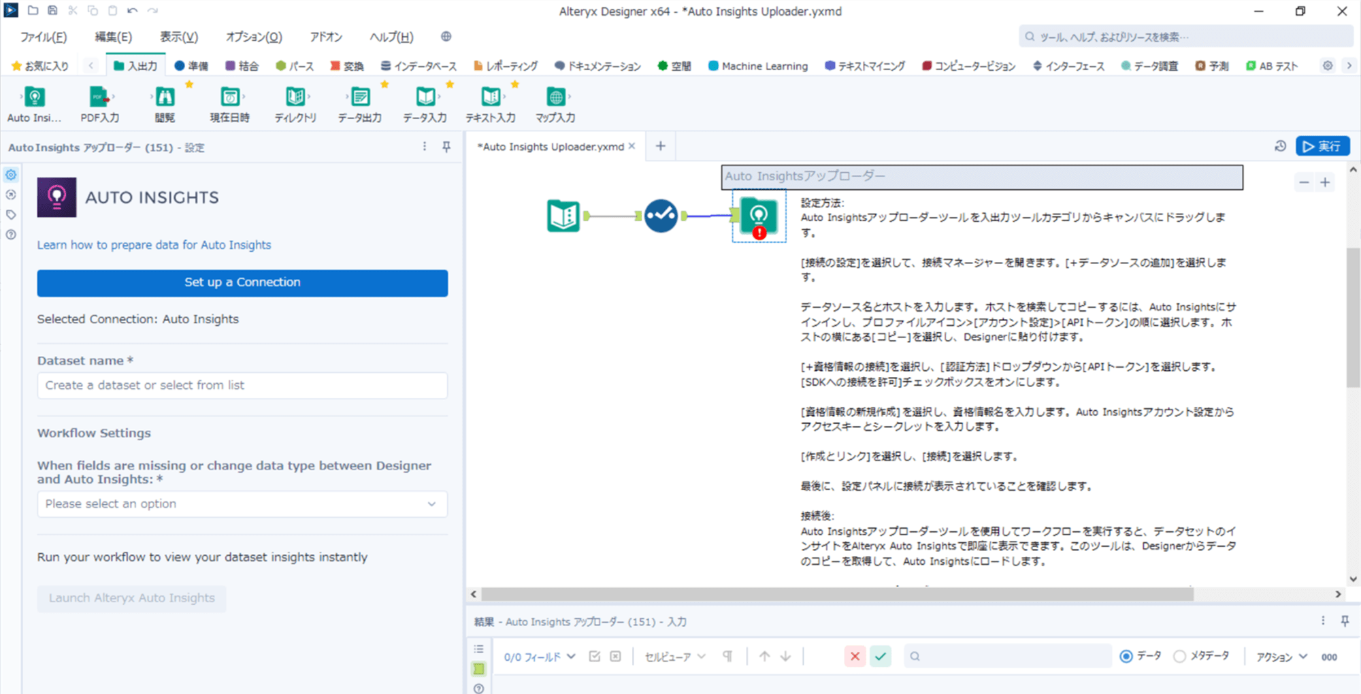The height and width of the screenshot is (694, 1361).
Task: Click the save icon in title bar
Action: point(52,10)
